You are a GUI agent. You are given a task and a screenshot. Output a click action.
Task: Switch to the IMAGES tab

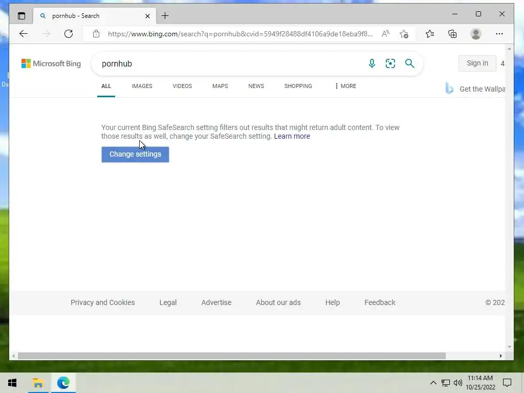(142, 86)
